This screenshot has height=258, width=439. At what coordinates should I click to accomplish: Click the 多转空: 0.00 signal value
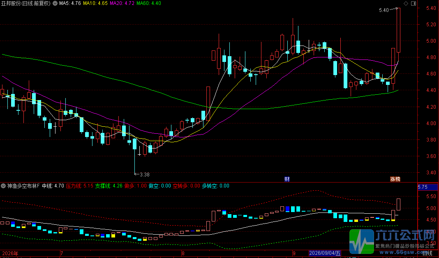click(x=215, y=186)
